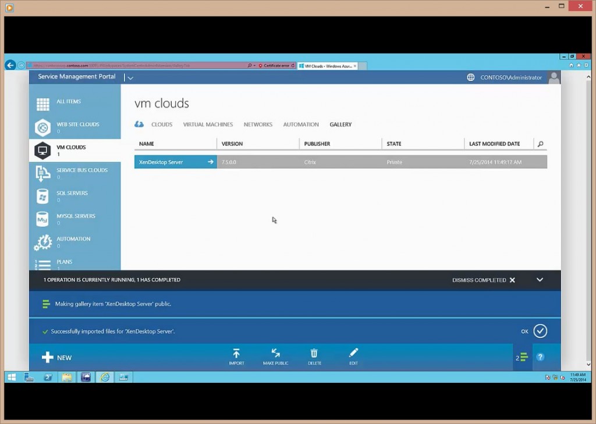
Task: Open the Automation tab
Action: click(301, 124)
